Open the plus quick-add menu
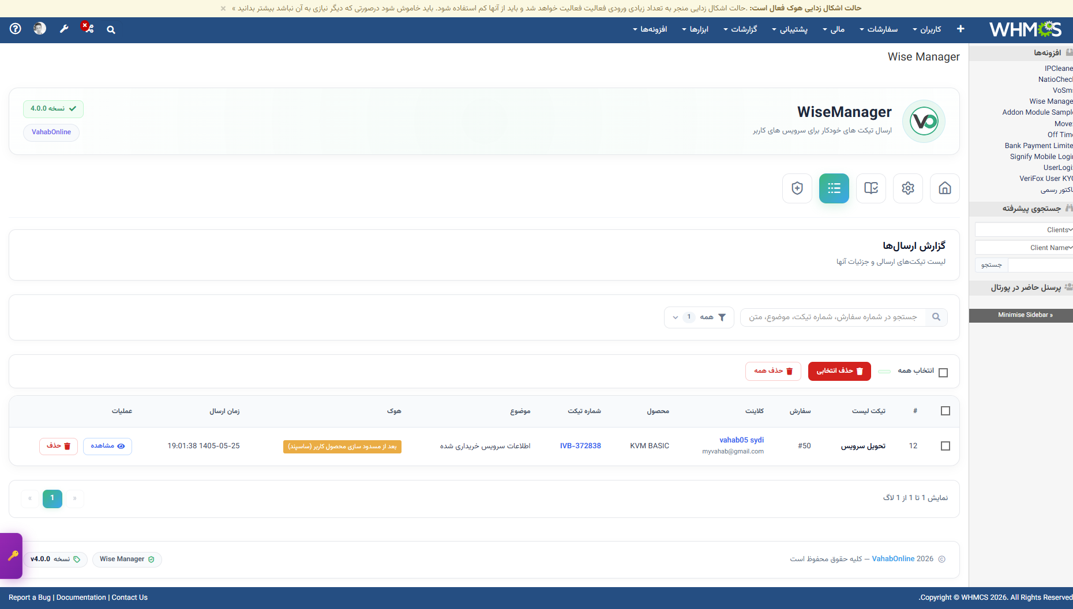The image size is (1073, 609). 961,29
